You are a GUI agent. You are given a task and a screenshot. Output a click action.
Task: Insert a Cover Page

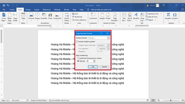4,17
